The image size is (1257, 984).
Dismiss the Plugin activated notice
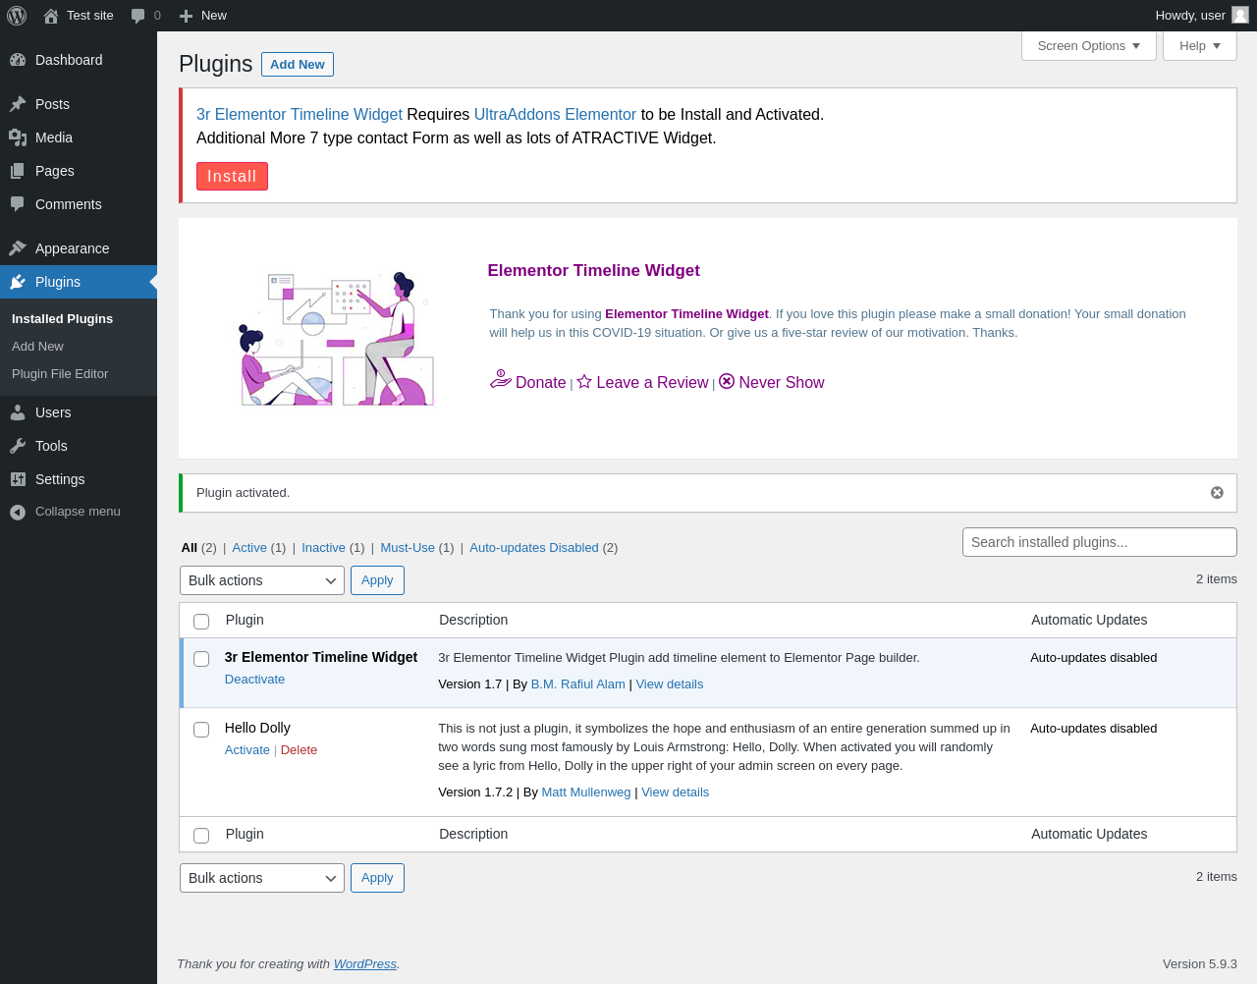pos(1217,493)
